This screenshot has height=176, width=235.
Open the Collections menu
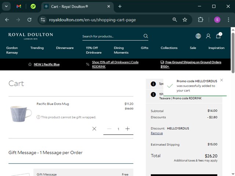pyautogui.click(x=169, y=48)
